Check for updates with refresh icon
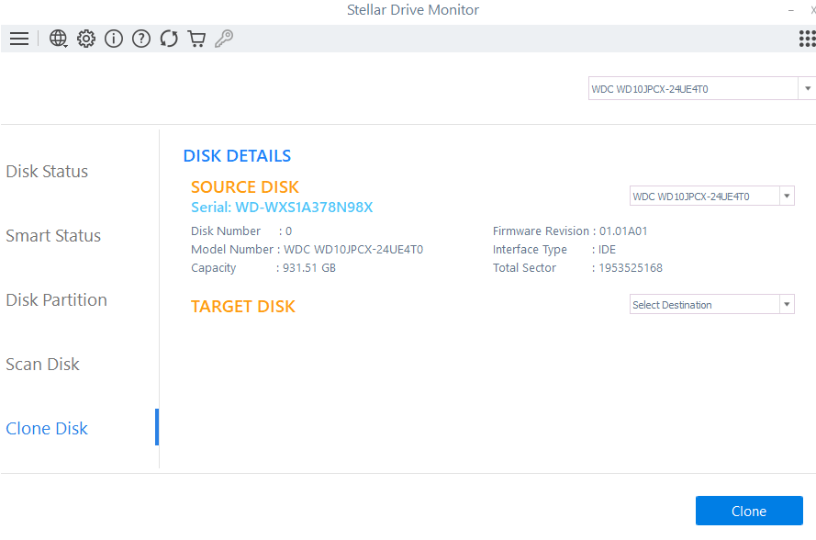This screenshot has height=540, width=816. [x=169, y=39]
